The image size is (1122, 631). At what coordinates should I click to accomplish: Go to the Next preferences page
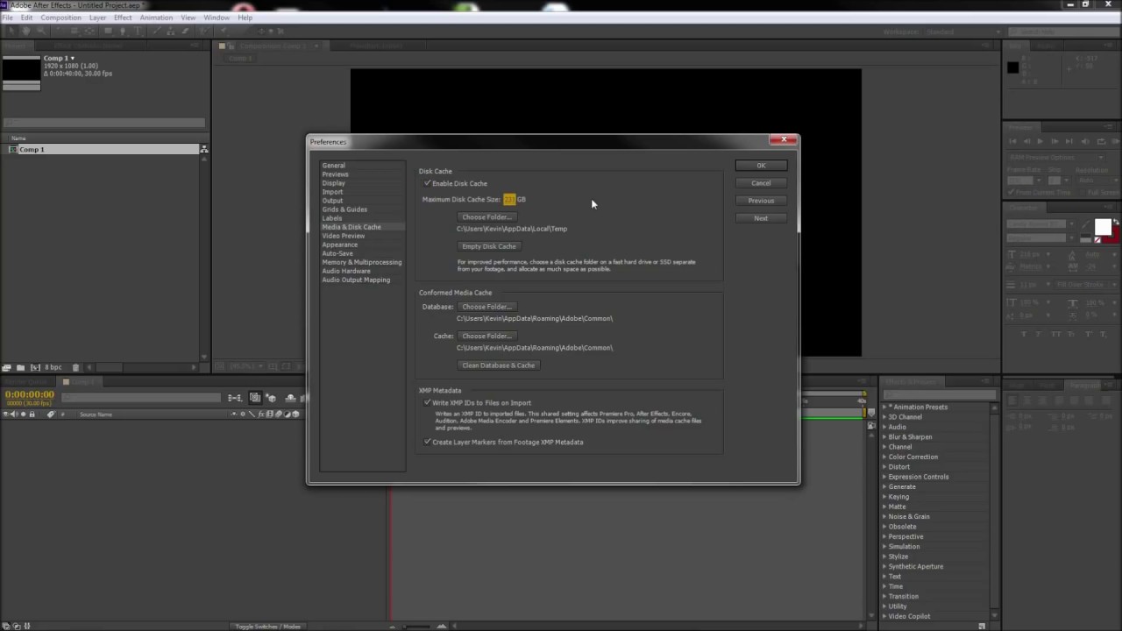761,218
